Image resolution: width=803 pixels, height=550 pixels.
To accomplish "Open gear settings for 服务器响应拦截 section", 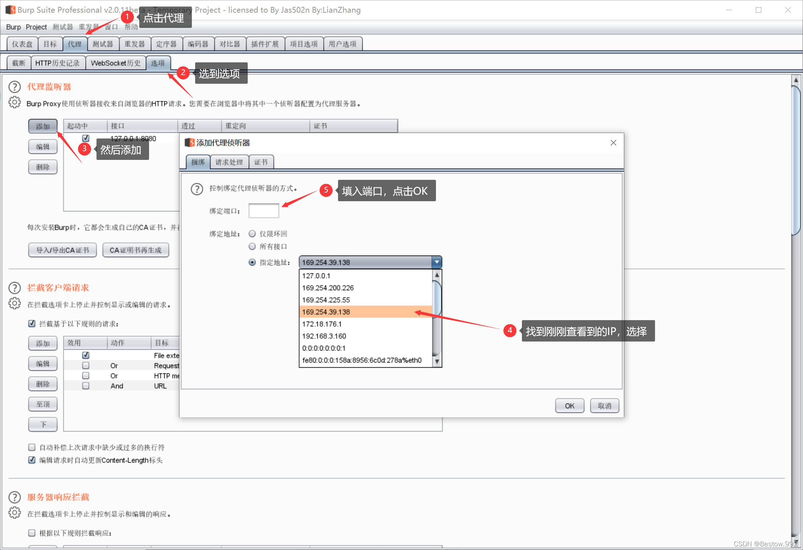I will (15, 513).
